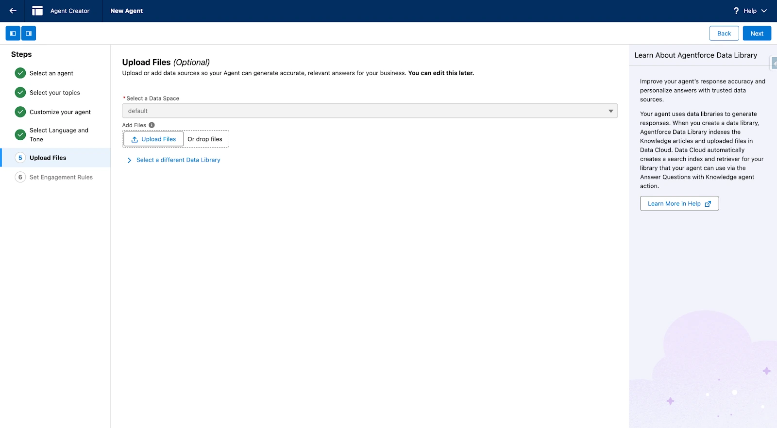Open the Help dropdown menu
The height and width of the screenshot is (428, 777).
click(750, 11)
